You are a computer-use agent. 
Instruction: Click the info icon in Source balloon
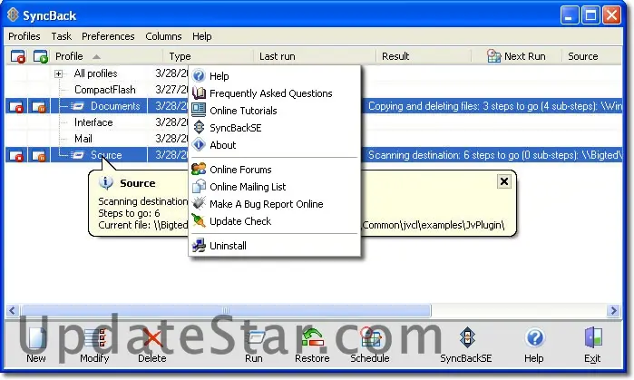106,183
